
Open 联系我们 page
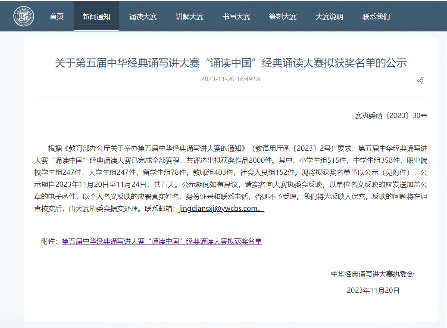pyautogui.click(x=376, y=16)
